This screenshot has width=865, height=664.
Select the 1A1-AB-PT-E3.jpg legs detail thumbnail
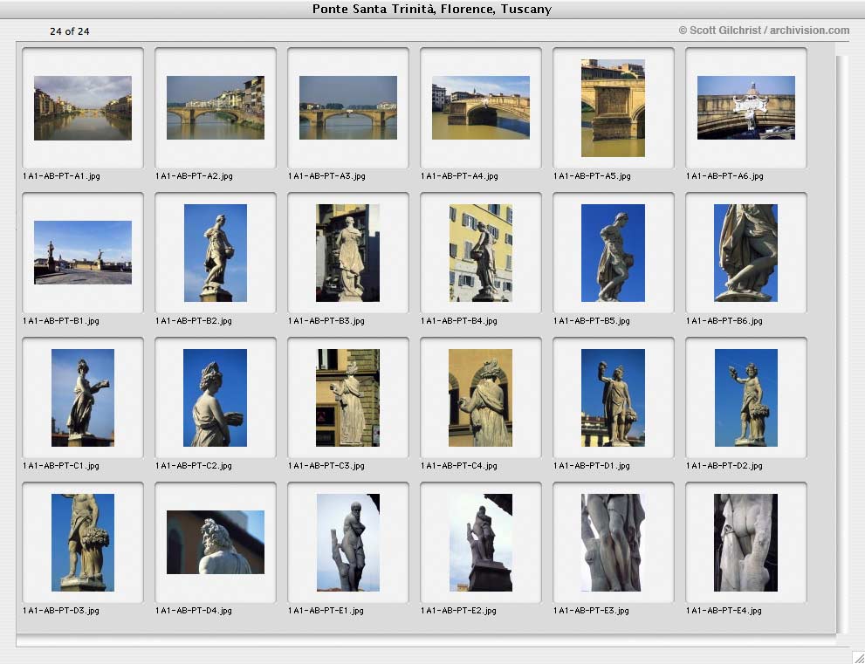pyautogui.click(x=613, y=543)
